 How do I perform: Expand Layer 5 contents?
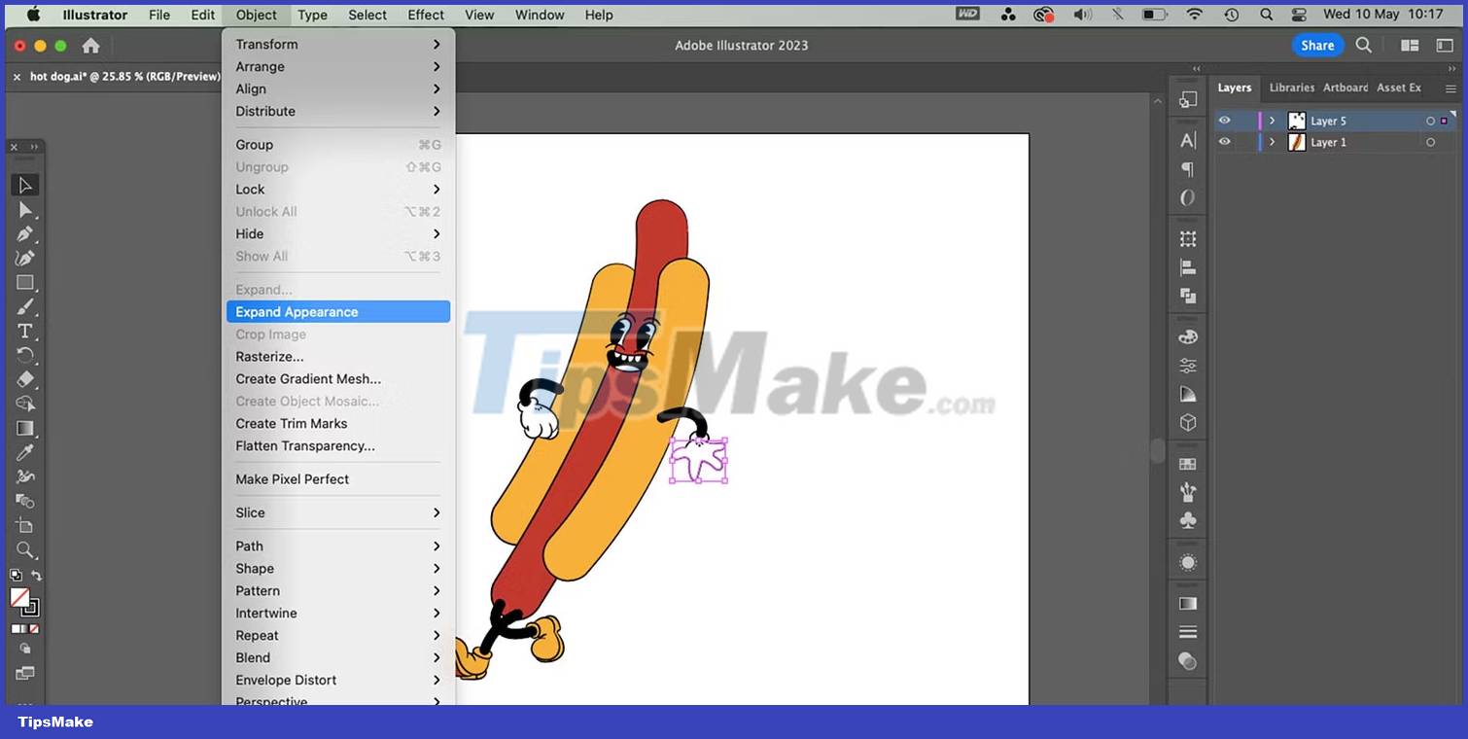pyautogui.click(x=1272, y=120)
